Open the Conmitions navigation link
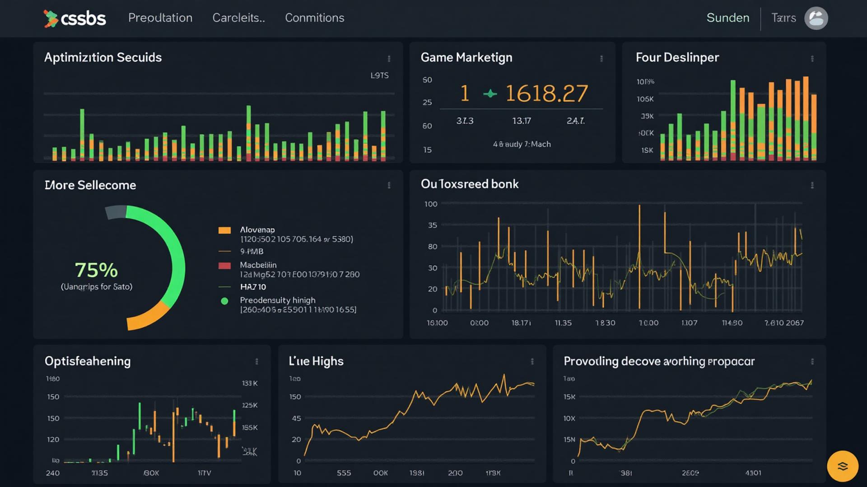Image resolution: width=867 pixels, height=487 pixels. tap(314, 18)
